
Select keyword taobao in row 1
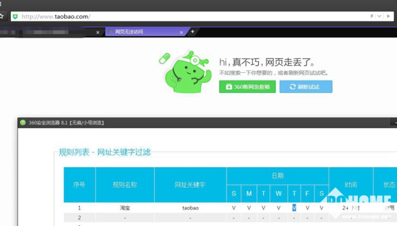190,208
